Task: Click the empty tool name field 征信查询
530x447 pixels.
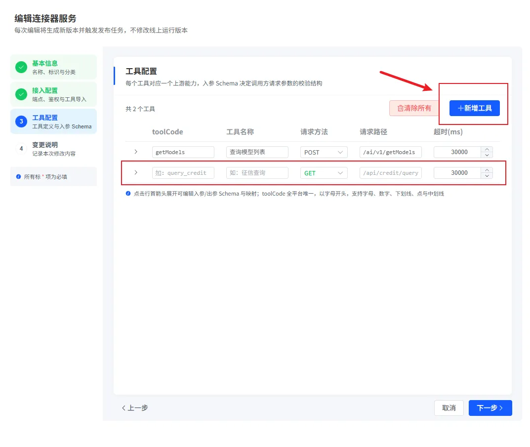Action: coord(257,173)
